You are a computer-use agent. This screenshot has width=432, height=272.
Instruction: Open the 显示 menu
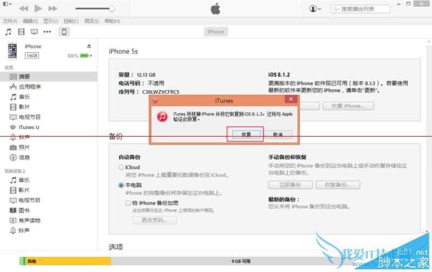(x=51, y=21)
